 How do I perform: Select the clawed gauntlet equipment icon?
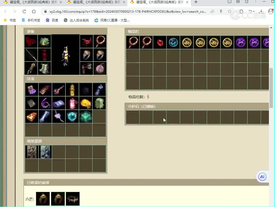pos(31,68)
